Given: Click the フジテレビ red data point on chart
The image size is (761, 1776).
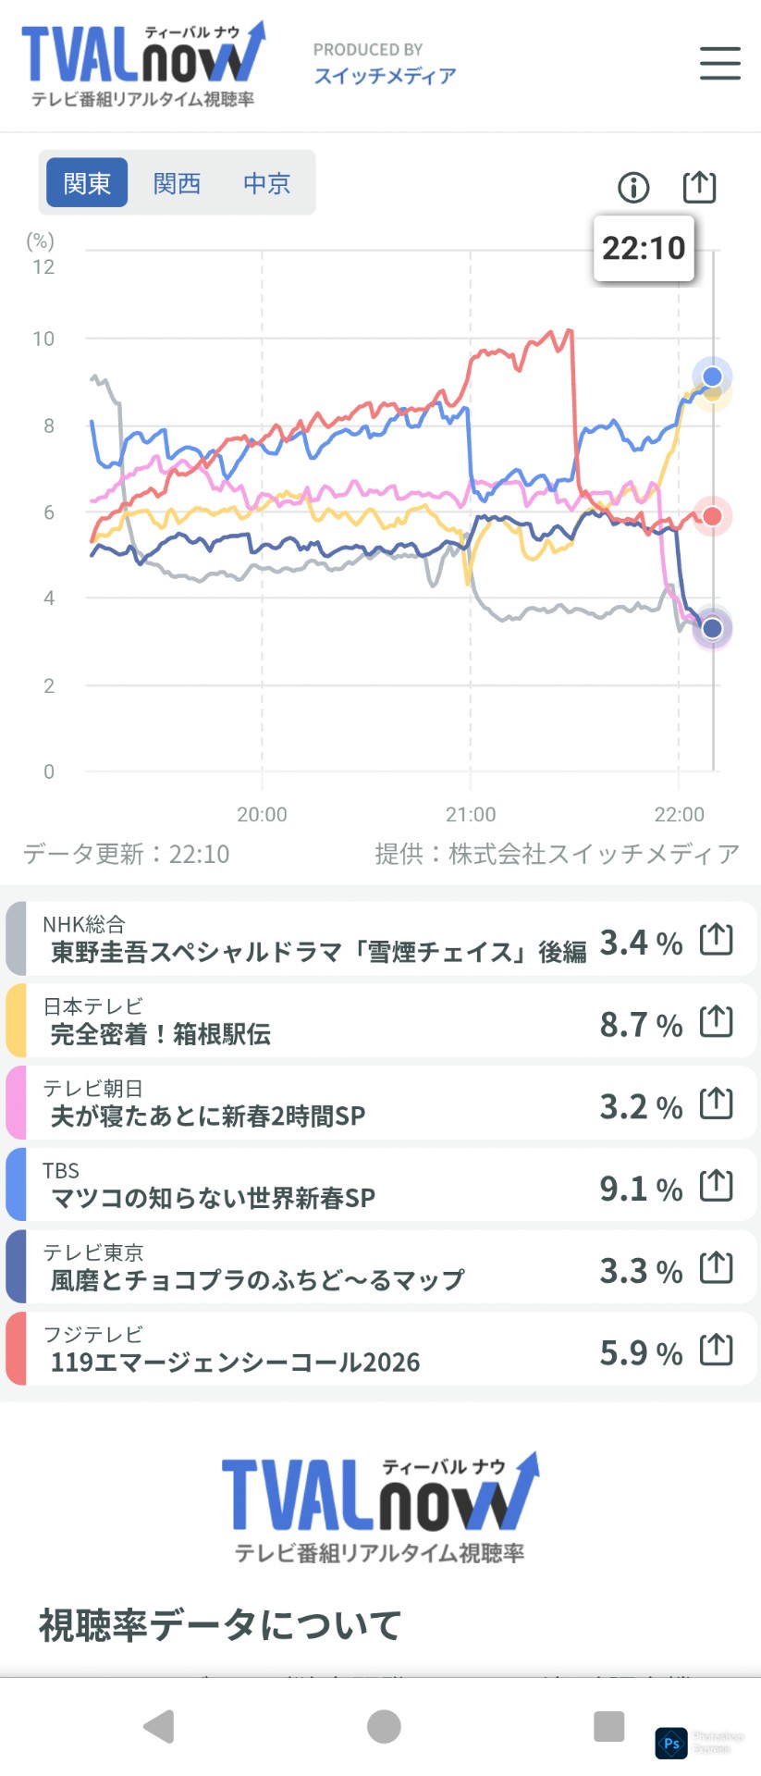Looking at the screenshot, I should (x=712, y=516).
